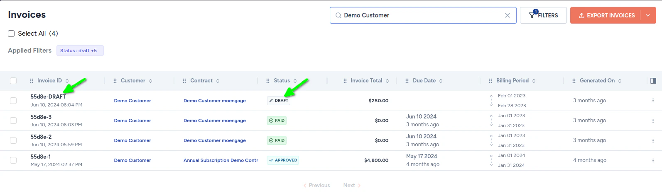Open the column layout panel icon
This screenshot has width=662, height=193.
click(653, 81)
